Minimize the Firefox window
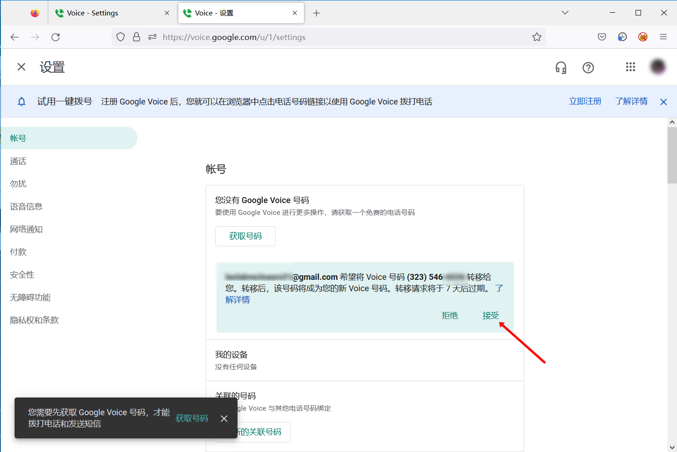This screenshot has width=677, height=452. coord(612,13)
